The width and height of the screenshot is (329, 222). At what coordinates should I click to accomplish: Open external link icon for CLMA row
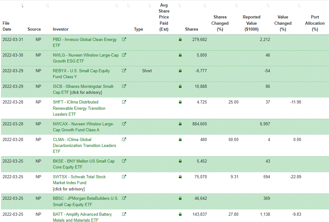(x=124, y=139)
